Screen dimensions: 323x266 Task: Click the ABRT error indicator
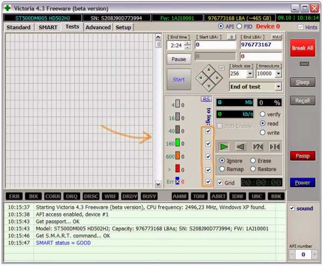219,196
